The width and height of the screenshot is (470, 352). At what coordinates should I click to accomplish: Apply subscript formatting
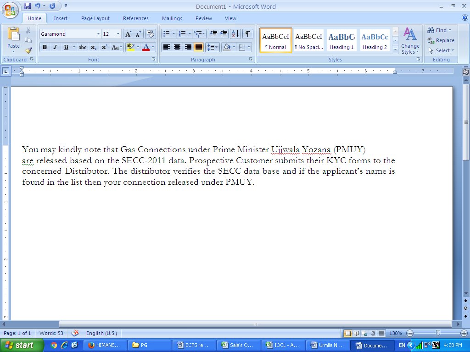click(94, 47)
